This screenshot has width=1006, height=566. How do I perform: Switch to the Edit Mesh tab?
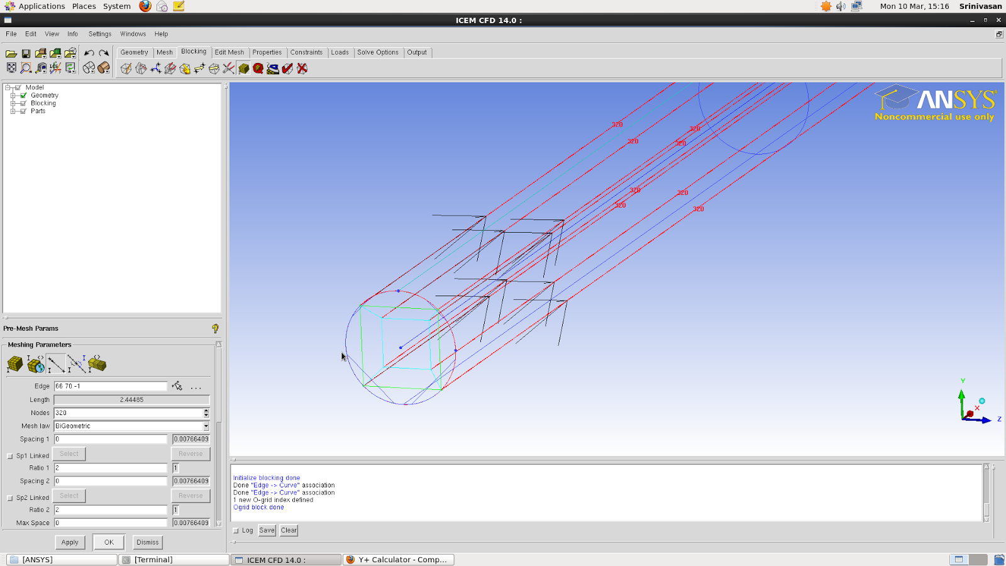click(229, 52)
